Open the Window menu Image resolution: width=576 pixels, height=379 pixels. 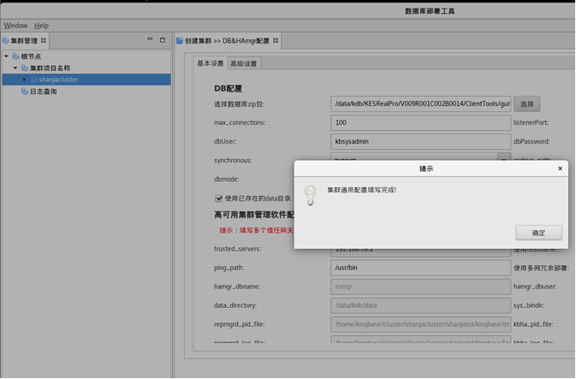point(15,26)
